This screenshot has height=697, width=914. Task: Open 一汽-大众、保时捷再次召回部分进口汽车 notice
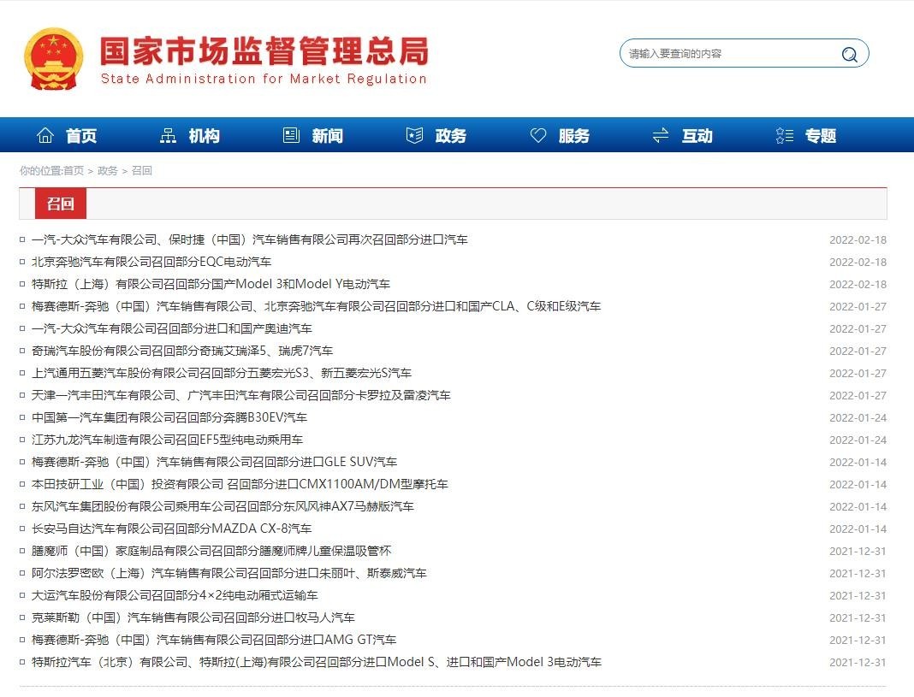point(250,239)
